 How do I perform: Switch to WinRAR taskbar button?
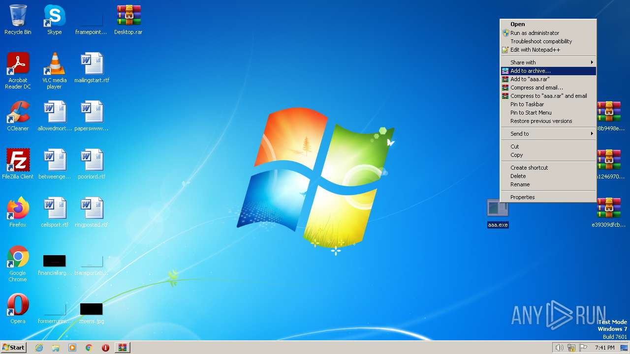tap(123, 348)
